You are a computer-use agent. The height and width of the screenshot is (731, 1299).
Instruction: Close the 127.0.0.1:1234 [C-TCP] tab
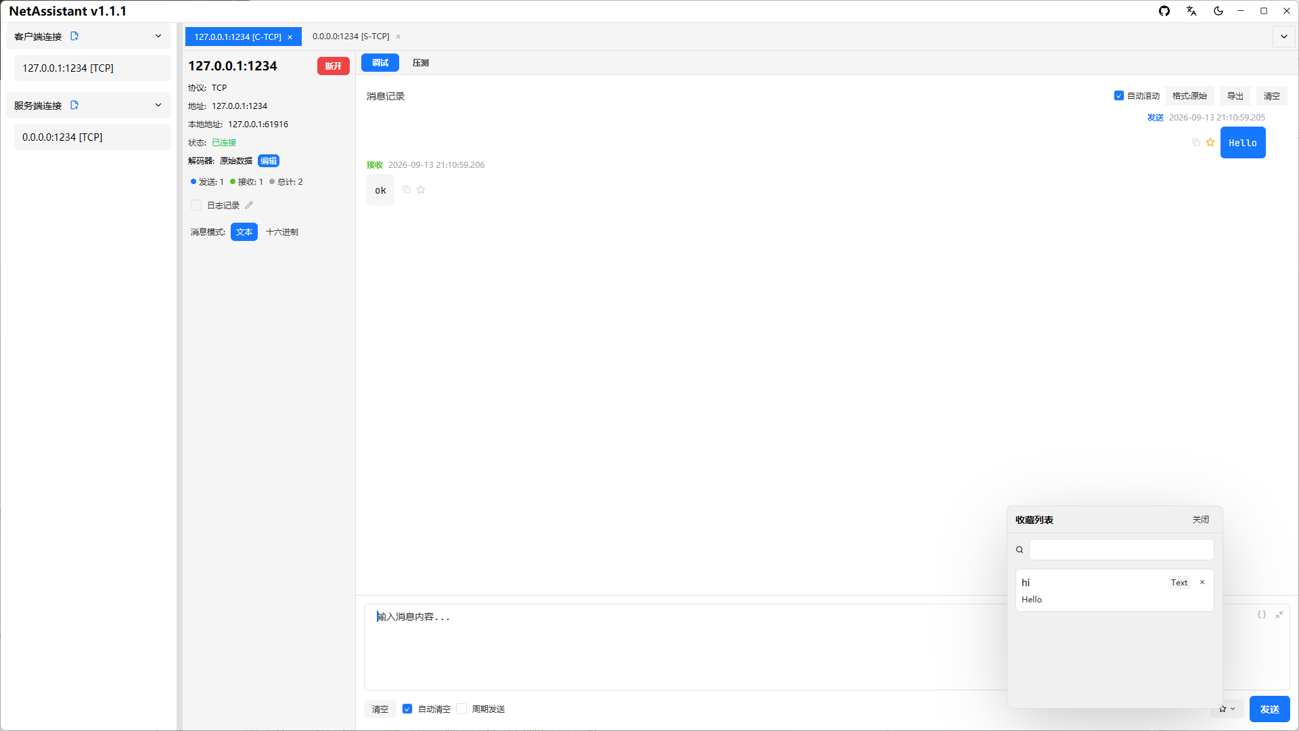click(x=290, y=37)
